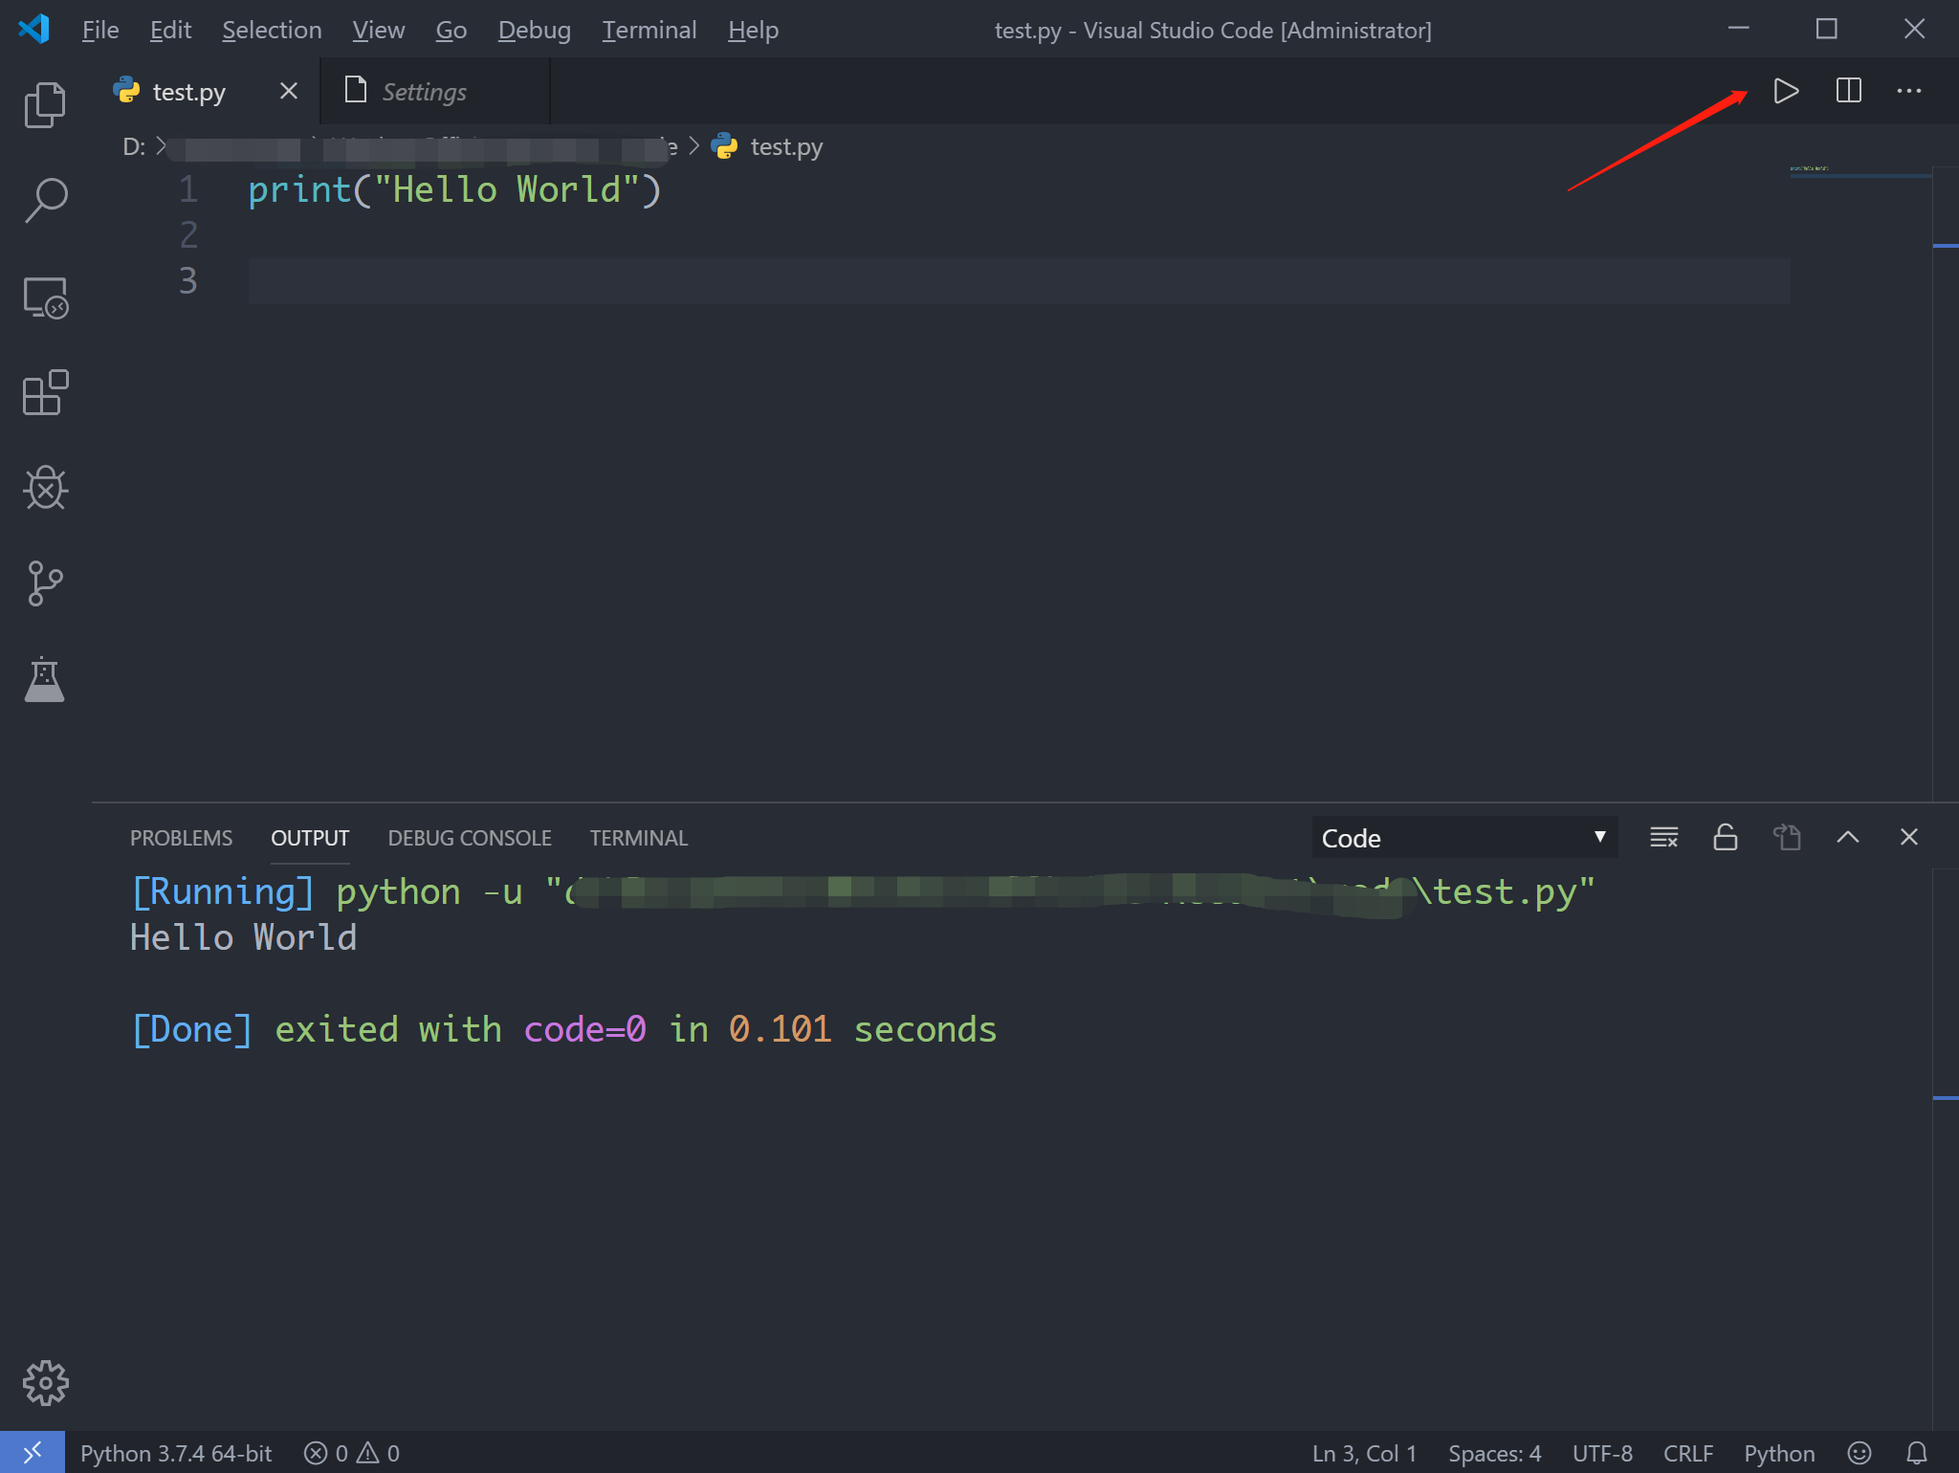The image size is (1959, 1473).
Task: Open the Go menu
Action: (x=451, y=30)
